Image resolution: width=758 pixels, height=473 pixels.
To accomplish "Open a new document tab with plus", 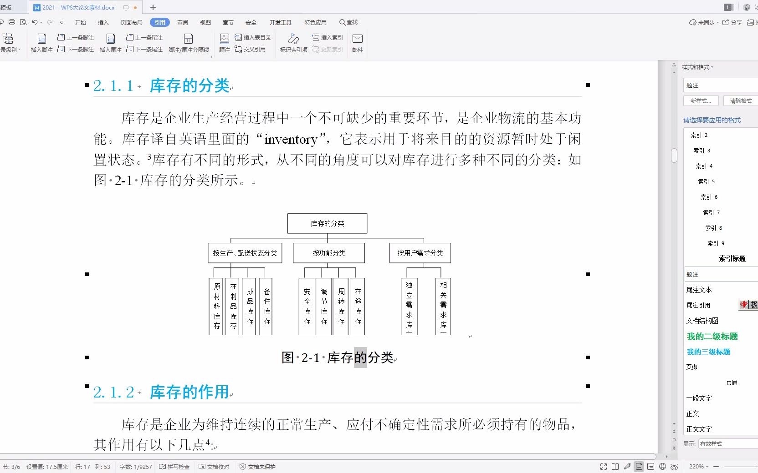I will 153,7.
